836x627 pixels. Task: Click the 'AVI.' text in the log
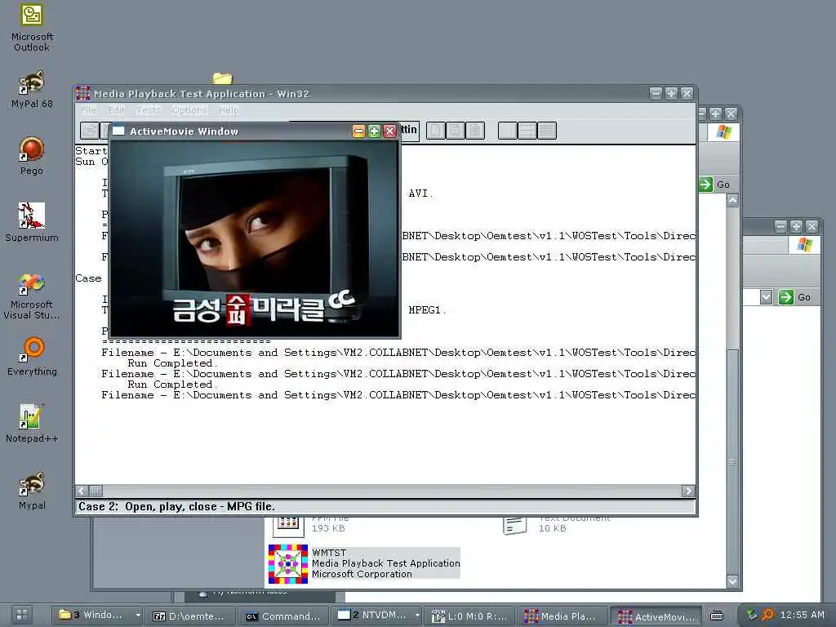420,193
